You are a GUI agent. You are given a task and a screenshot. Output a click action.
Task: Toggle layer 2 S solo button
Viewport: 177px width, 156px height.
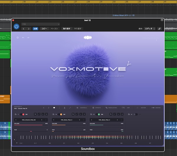tap(84, 114)
